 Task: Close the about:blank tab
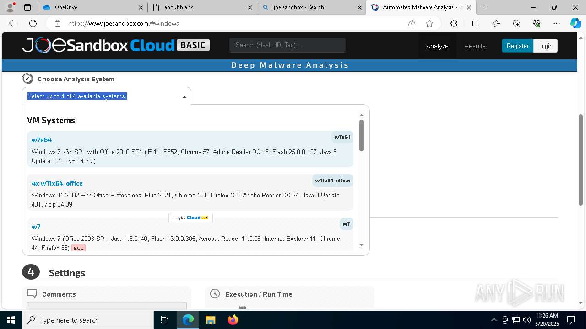[x=250, y=7]
